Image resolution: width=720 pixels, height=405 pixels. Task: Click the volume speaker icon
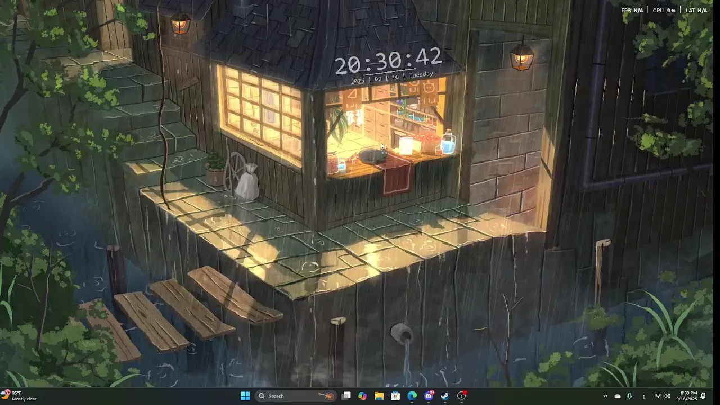coord(667,396)
